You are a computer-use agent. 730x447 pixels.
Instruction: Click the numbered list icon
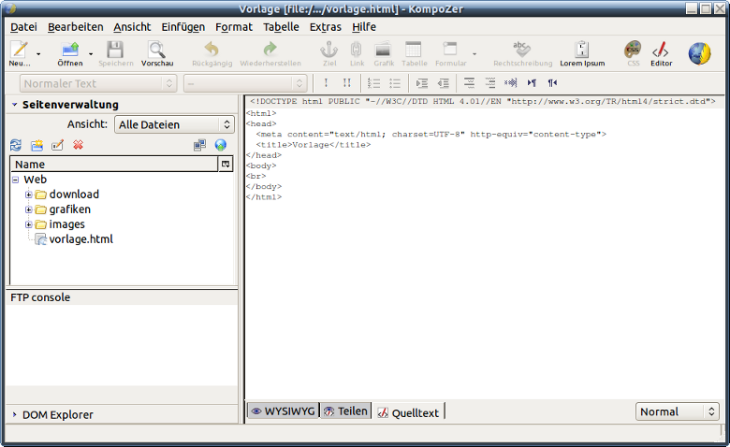(x=373, y=83)
